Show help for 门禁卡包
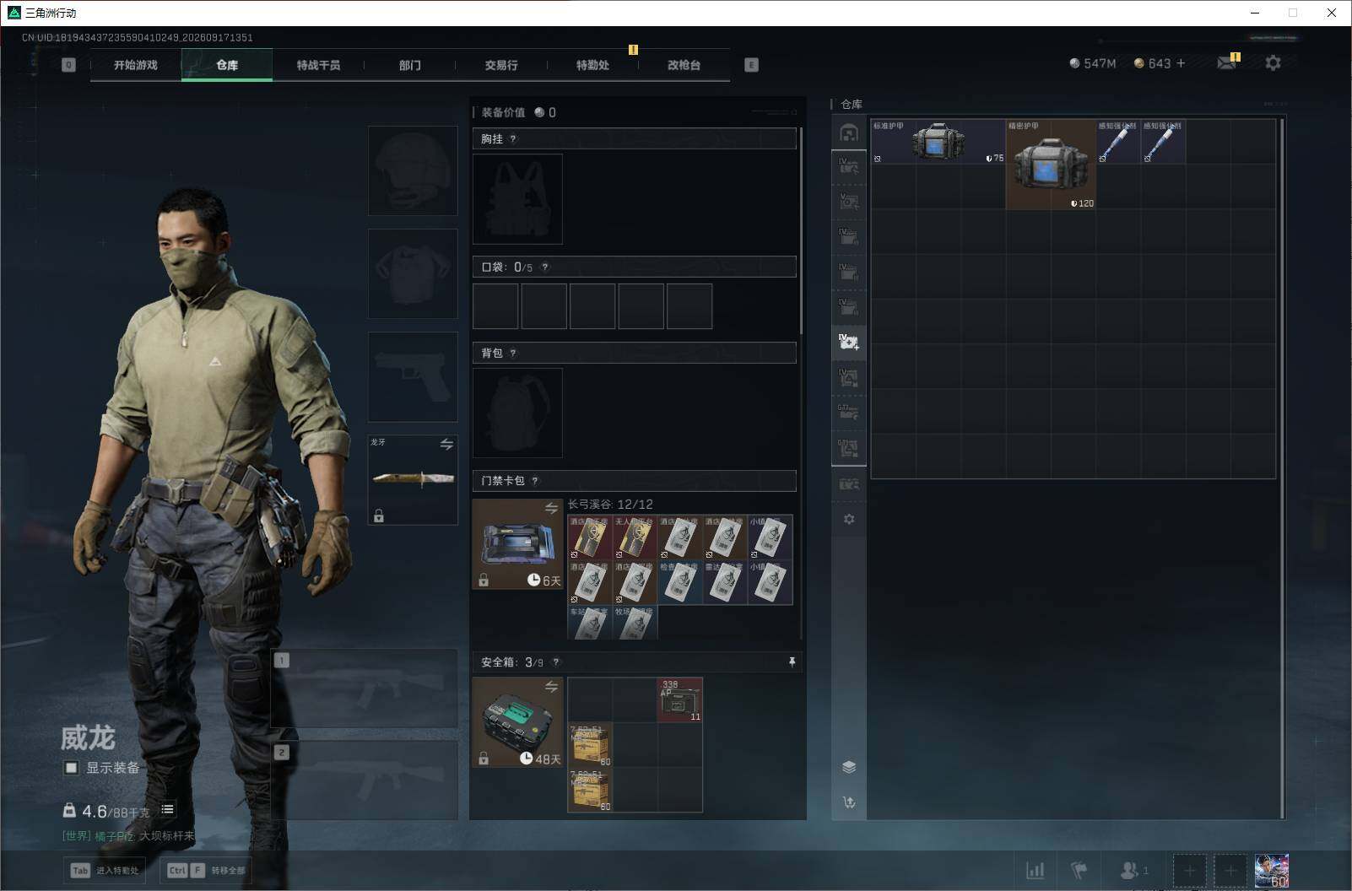The height and width of the screenshot is (891, 1352). [535, 481]
